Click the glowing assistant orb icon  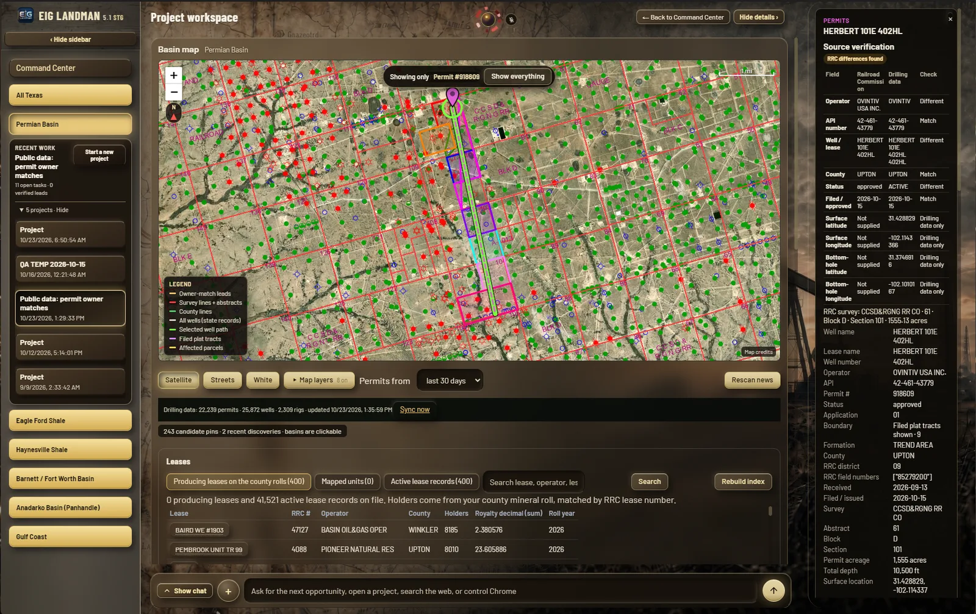(x=488, y=19)
